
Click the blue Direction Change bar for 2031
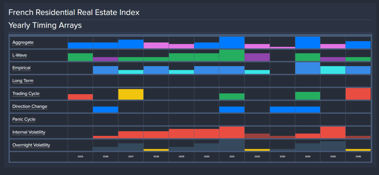tap(232, 110)
